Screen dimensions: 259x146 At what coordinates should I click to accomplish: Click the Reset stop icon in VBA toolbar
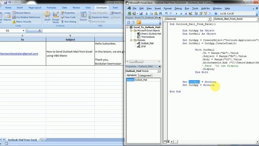[186, 13]
